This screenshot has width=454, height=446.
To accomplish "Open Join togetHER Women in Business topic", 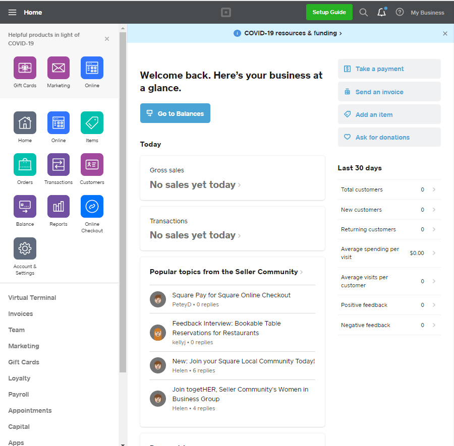I will 240,394.
